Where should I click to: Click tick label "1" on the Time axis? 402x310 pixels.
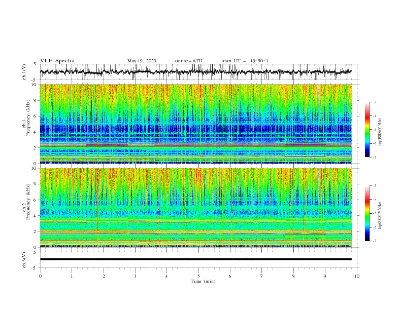72,276
